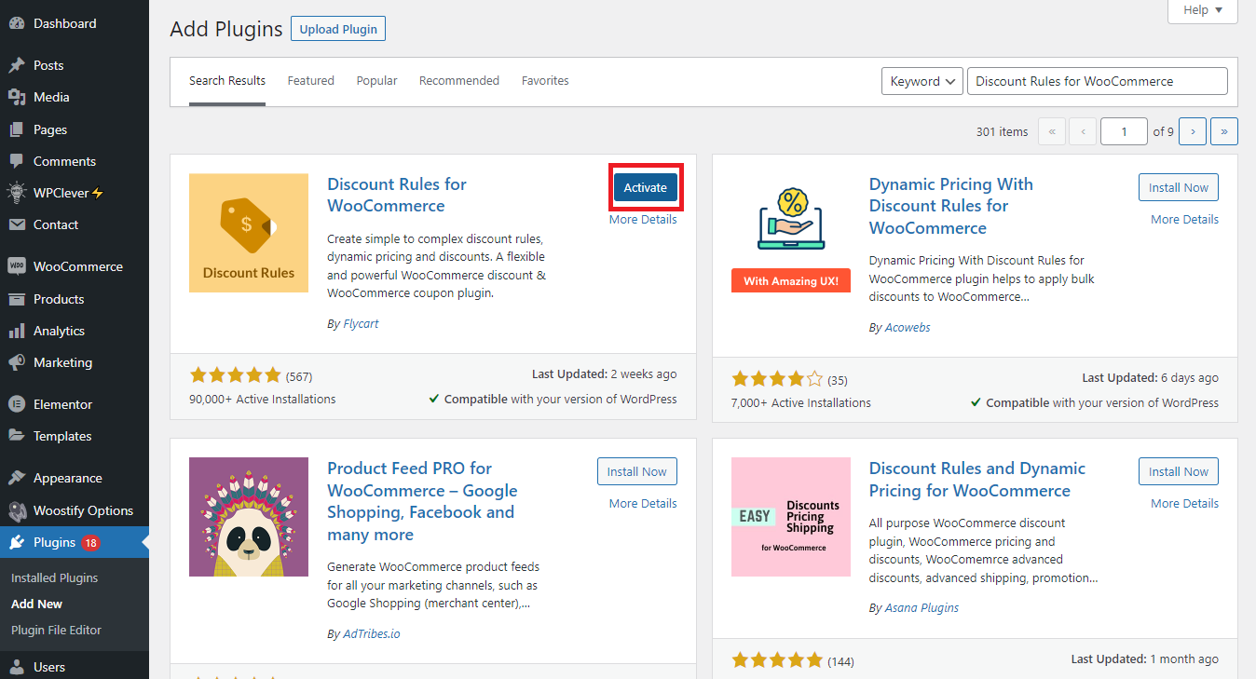Click the Comments speech bubble icon

click(x=17, y=161)
